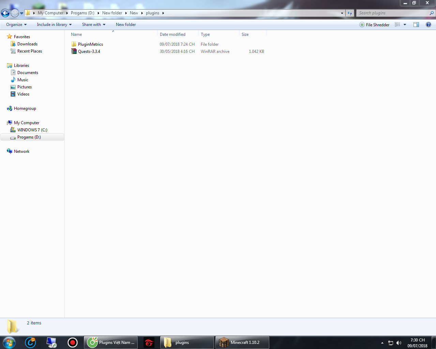The width and height of the screenshot is (436, 349).
Task: Open Downloads in navigation pane
Action: (x=27, y=44)
